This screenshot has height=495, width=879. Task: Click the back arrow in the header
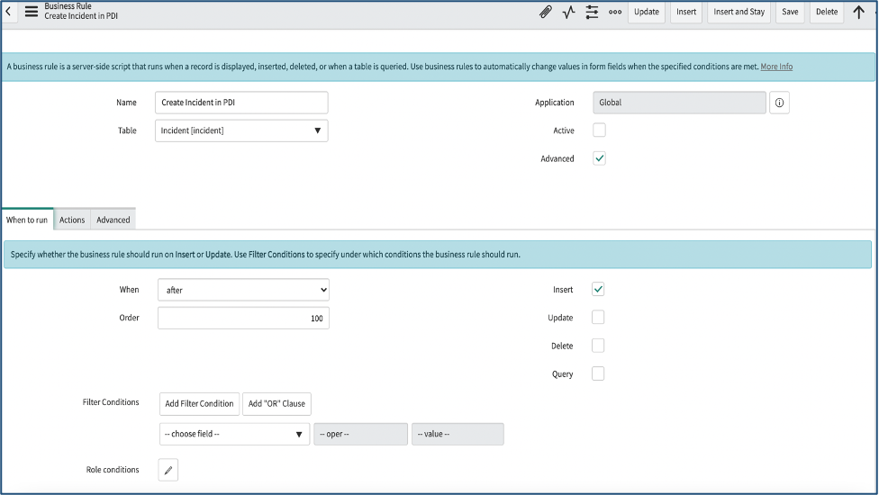coord(8,12)
